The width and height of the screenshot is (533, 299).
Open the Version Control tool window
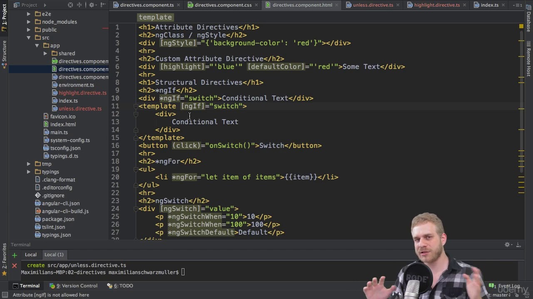click(73, 286)
